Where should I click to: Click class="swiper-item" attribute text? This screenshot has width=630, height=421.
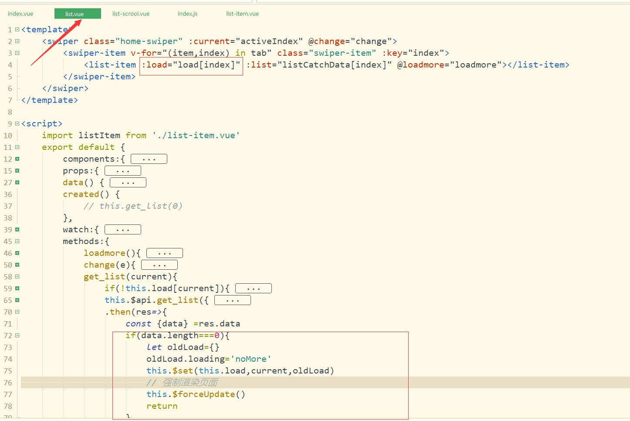tap(327, 53)
